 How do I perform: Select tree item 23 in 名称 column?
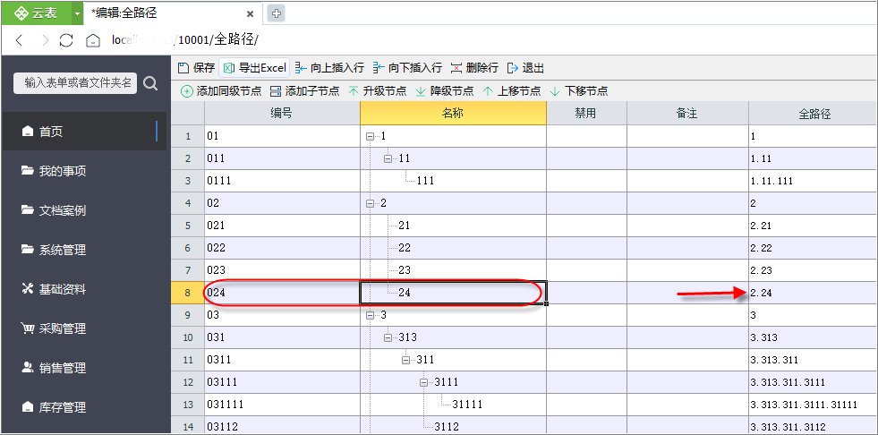coord(405,270)
